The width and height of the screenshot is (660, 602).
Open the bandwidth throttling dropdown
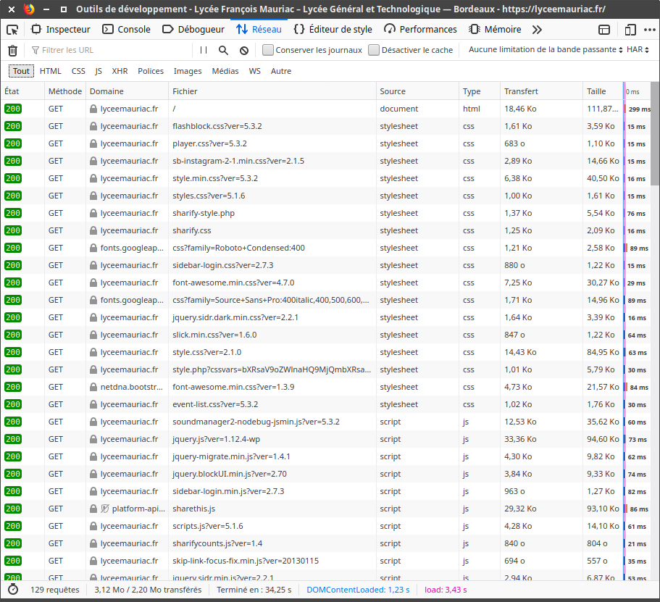pos(546,50)
